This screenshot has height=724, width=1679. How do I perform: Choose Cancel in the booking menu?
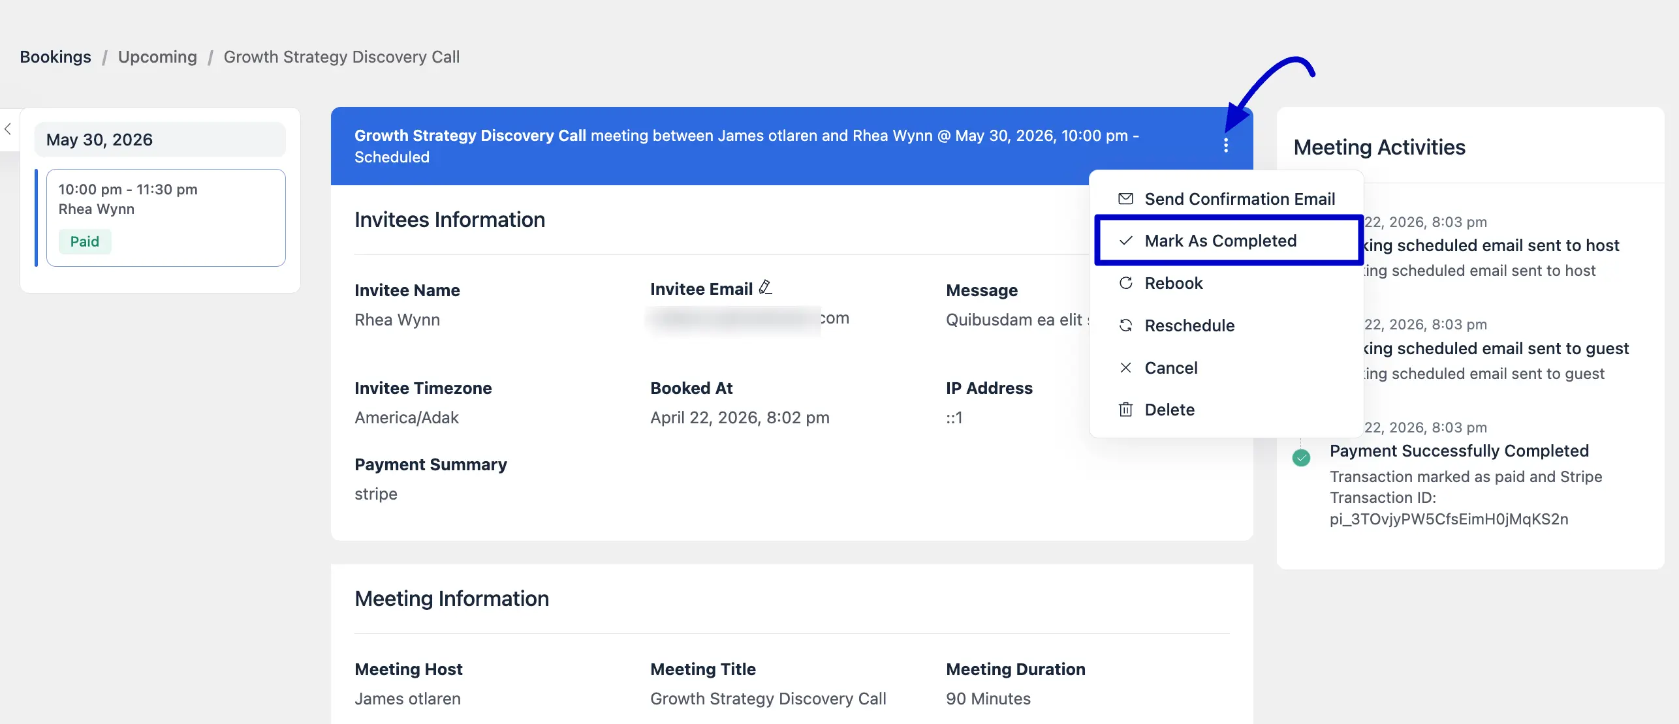tap(1226, 368)
